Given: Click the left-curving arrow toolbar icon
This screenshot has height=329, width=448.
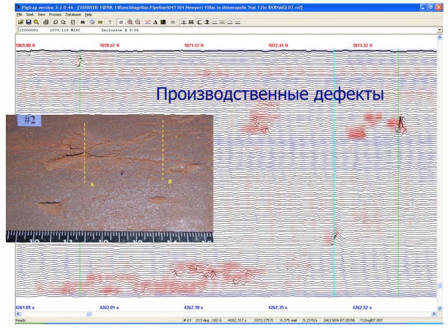Looking at the screenshot, I should tap(56, 22).
